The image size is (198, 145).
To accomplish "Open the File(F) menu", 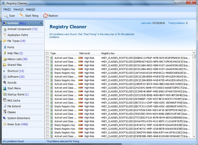I will 7,9.
